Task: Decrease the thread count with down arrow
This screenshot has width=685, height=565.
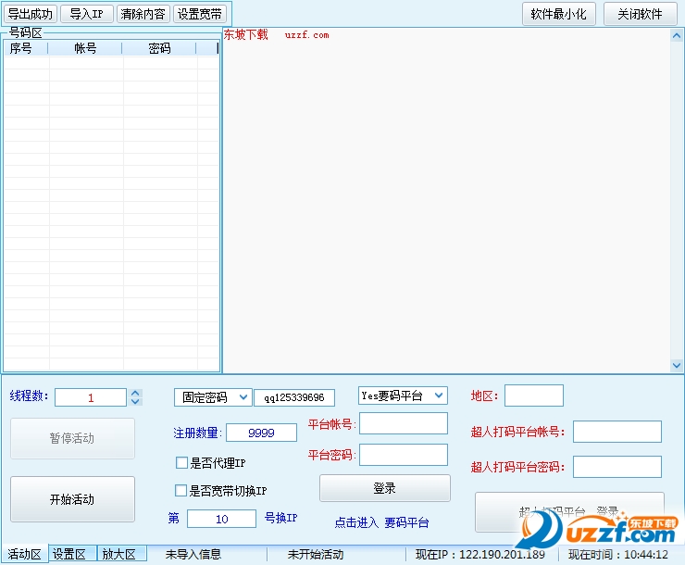Action: [135, 402]
